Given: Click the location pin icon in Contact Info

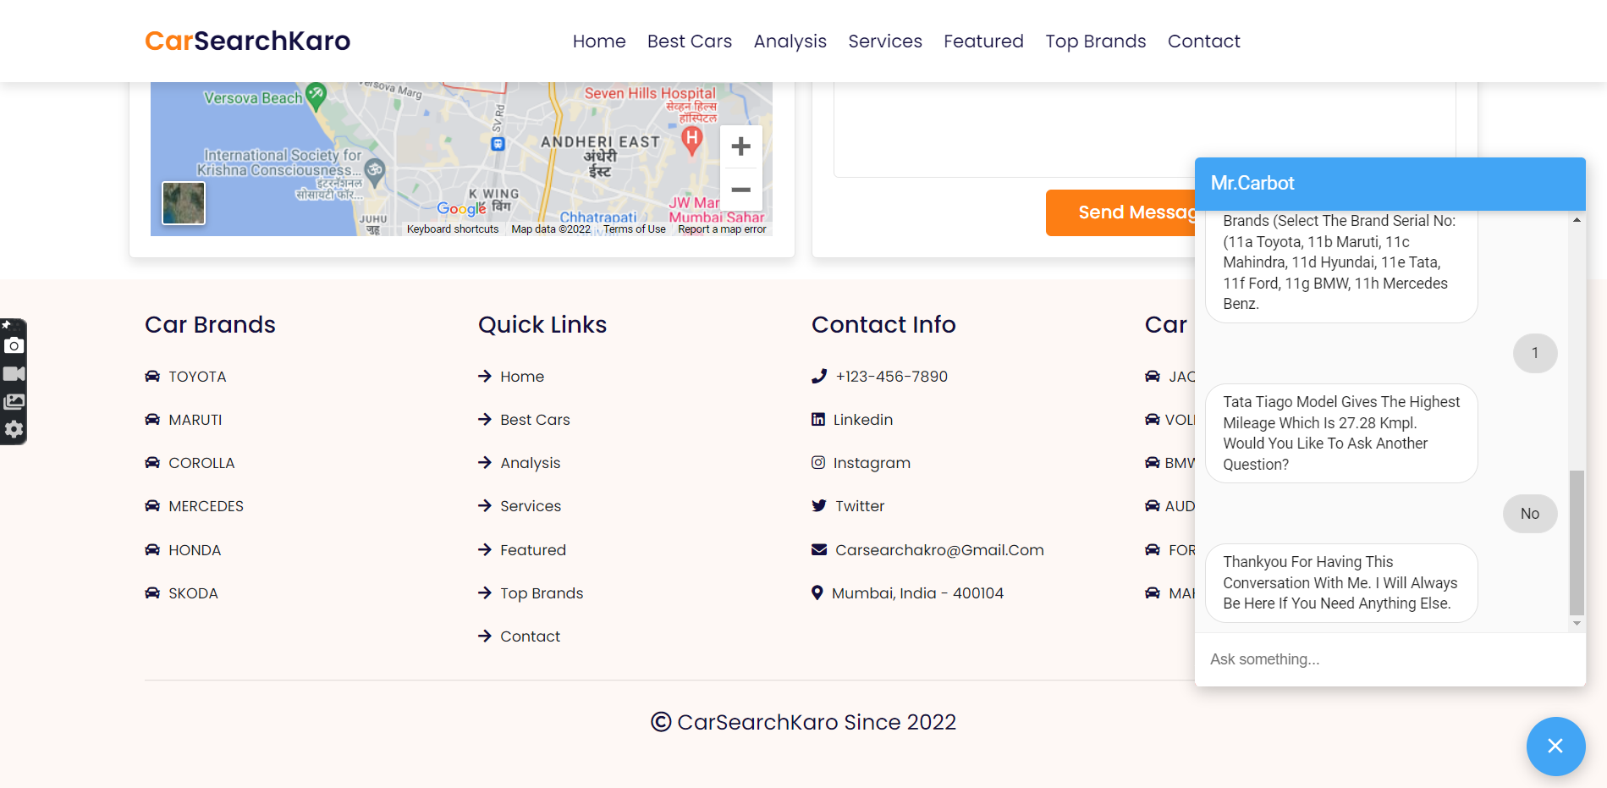Looking at the screenshot, I should click(x=817, y=592).
